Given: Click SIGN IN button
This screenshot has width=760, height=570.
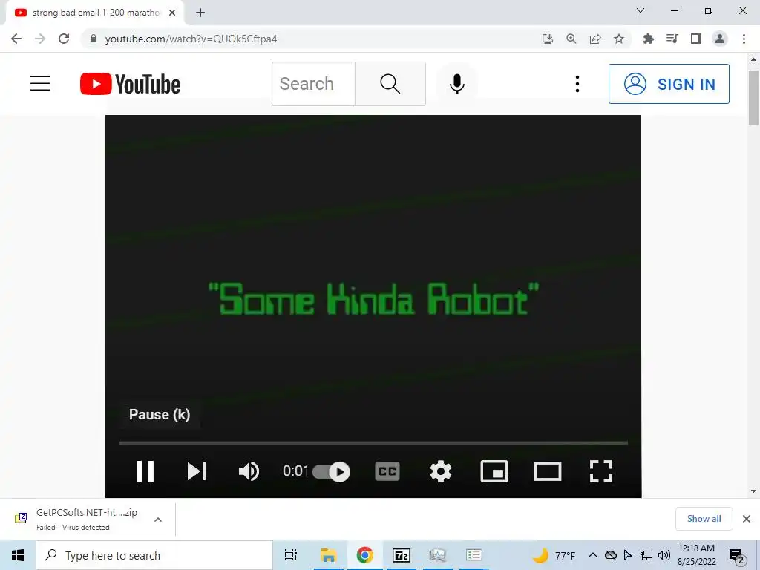Looking at the screenshot, I should 669,84.
